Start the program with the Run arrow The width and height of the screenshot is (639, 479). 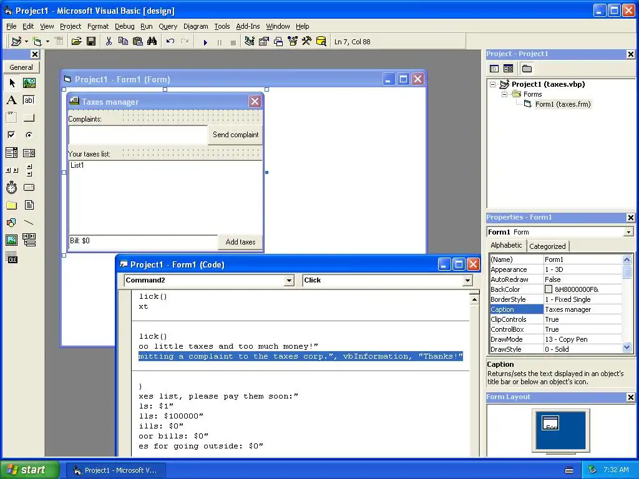205,42
